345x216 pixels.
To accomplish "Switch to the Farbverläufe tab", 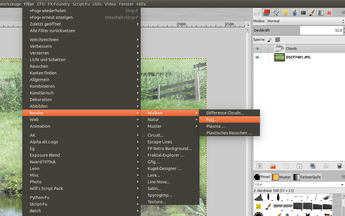I will coord(307,177).
